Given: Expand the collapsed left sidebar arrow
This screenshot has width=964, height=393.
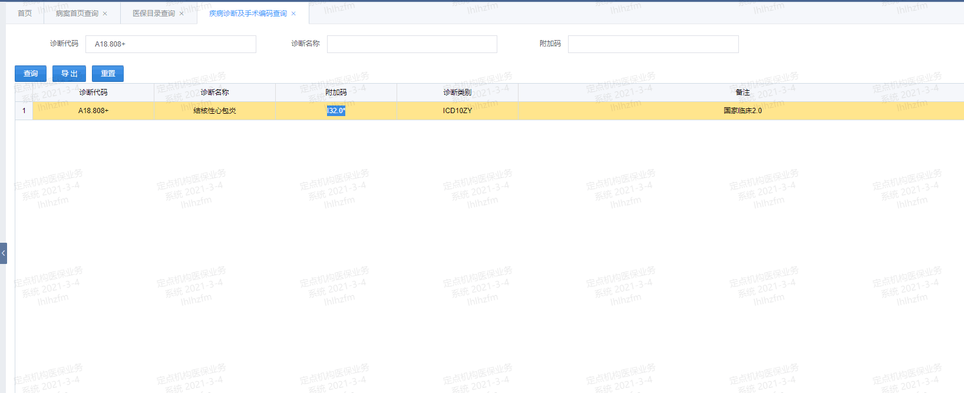Looking at the screenshot, I should click(x=4, y=253).
